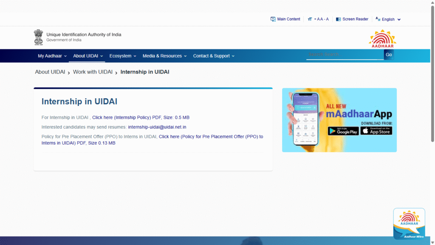Click the language translate icon
The width and height of the screenshot is (435, 245).
pyautogui.click(x=378, y=19)
